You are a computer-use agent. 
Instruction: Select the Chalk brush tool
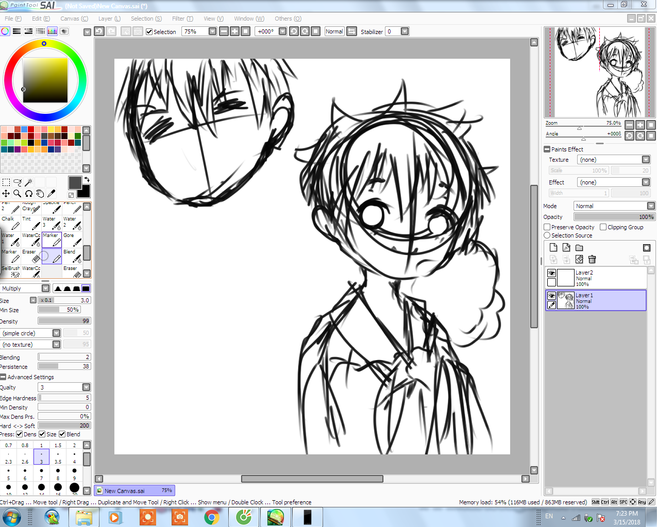coord(10,223)
